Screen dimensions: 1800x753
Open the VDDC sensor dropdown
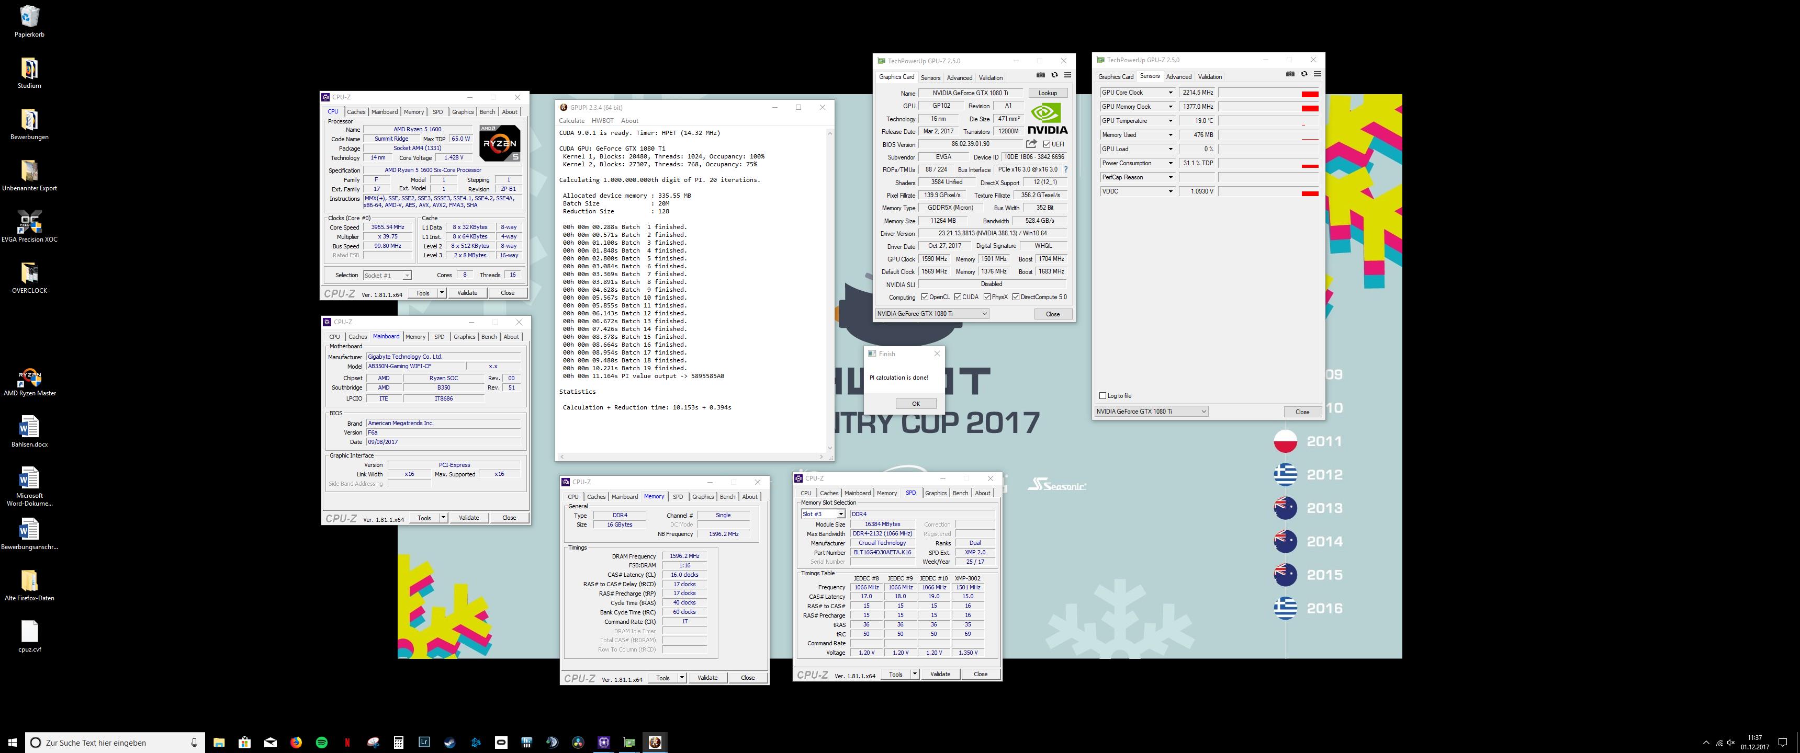(x=1171, y=191)
